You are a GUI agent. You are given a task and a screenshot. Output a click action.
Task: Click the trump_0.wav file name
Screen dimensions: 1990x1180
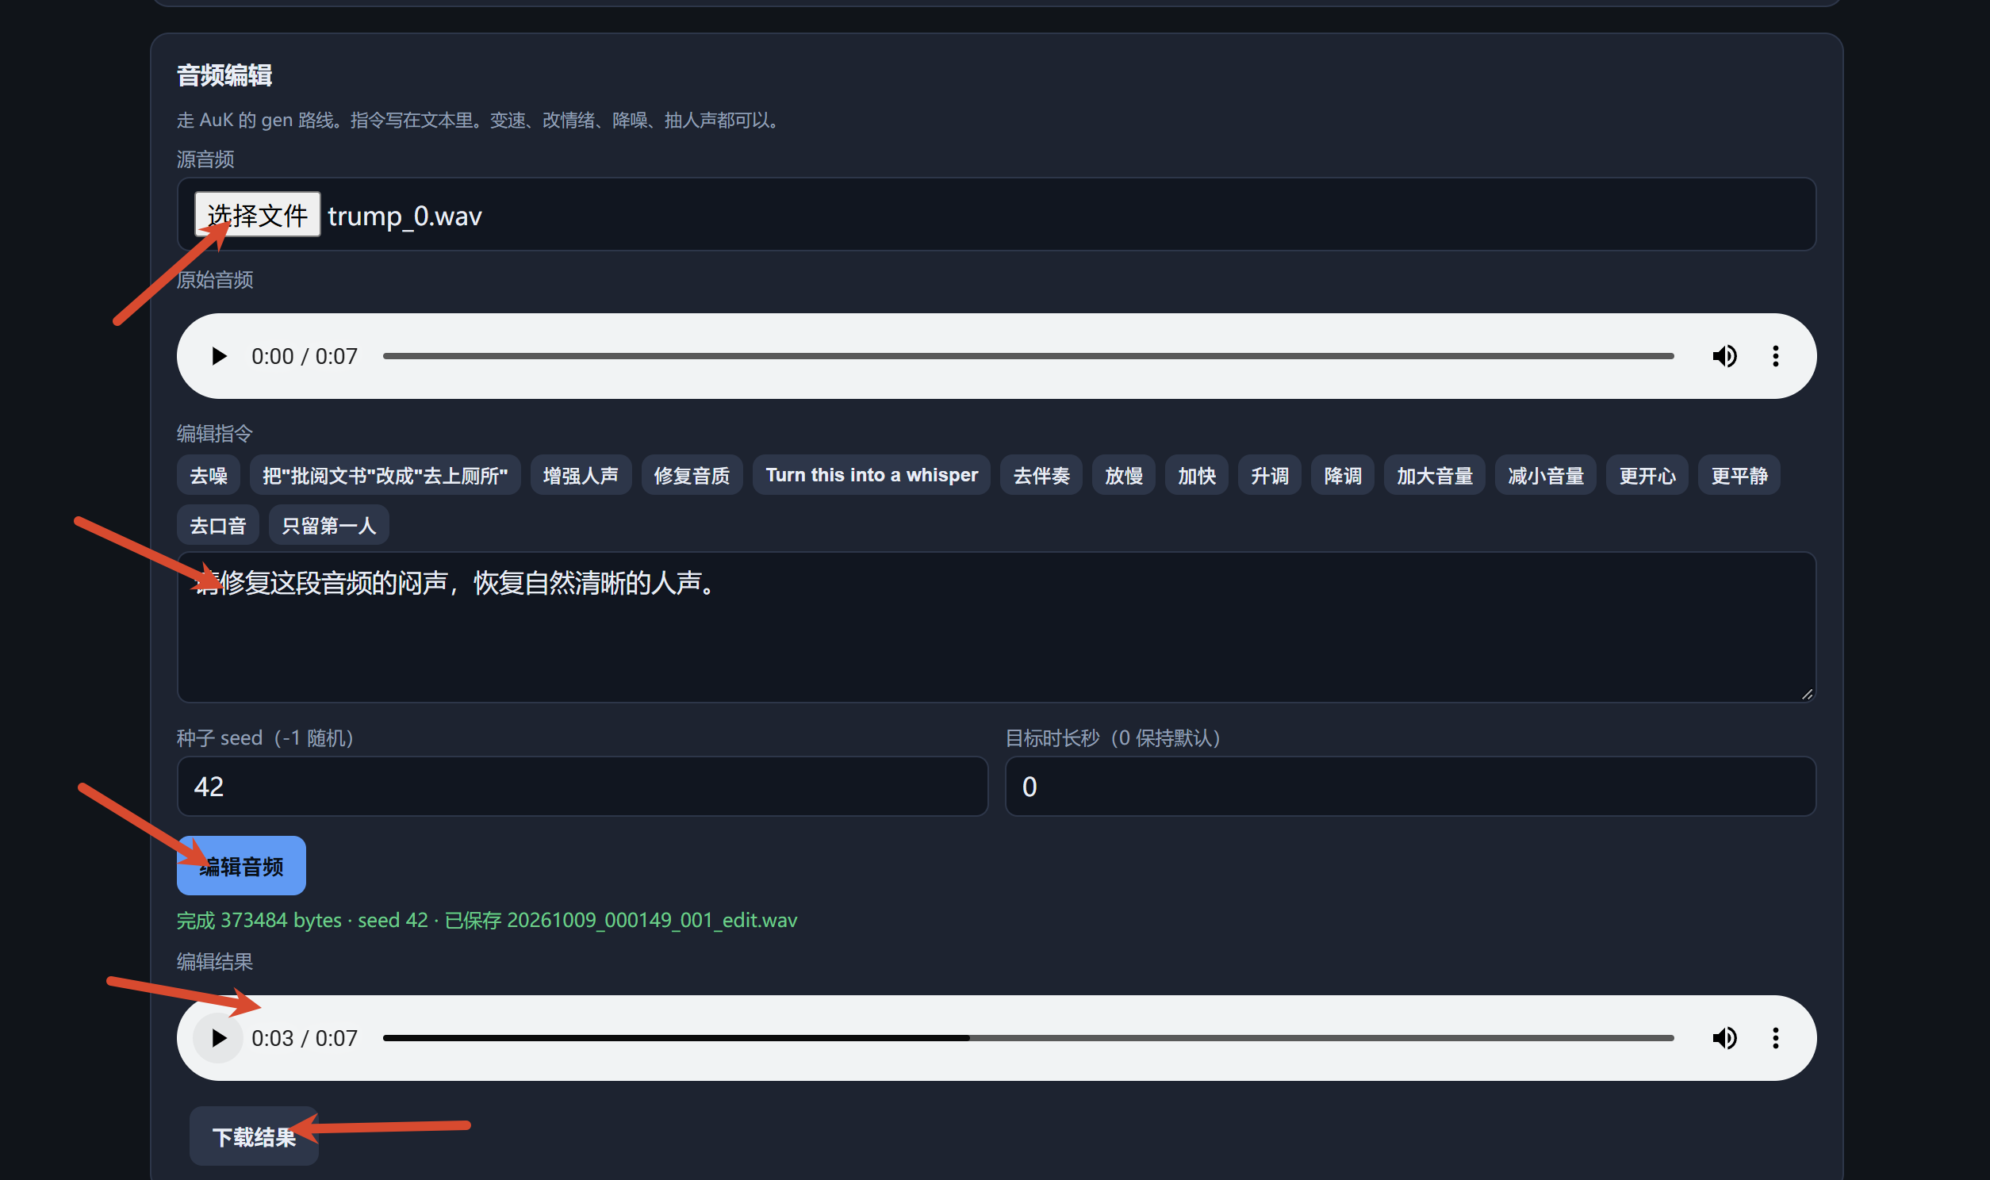click(x=405, y=216)
